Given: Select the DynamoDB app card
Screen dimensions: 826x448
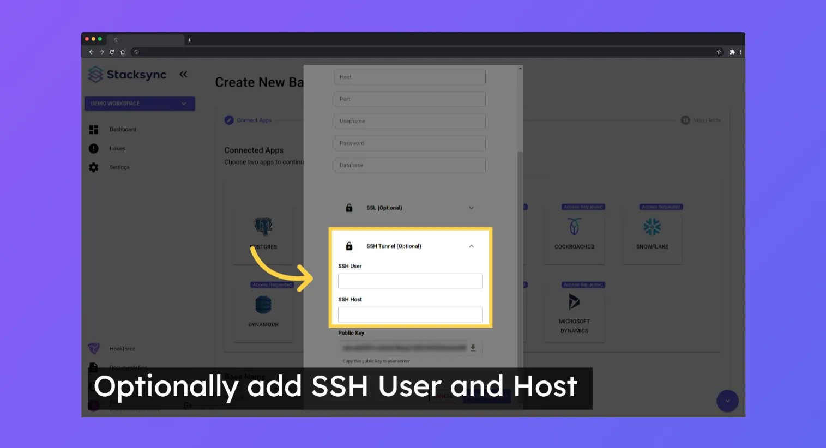Looking at the screenshot, I should point(263,311).
